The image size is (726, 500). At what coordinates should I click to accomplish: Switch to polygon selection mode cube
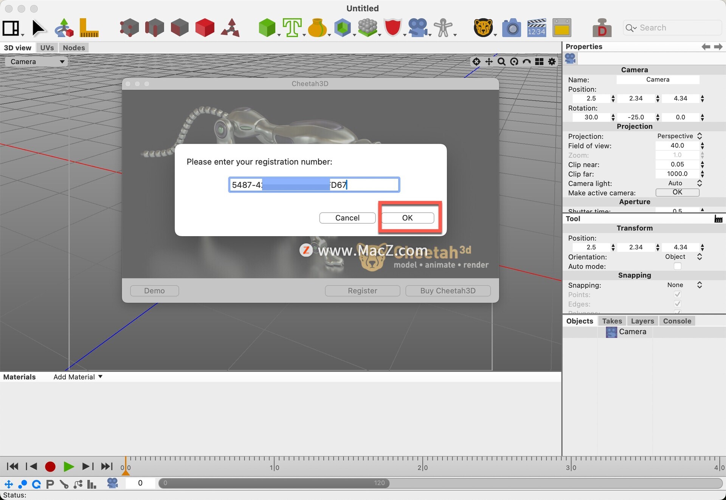coord(180,28)
